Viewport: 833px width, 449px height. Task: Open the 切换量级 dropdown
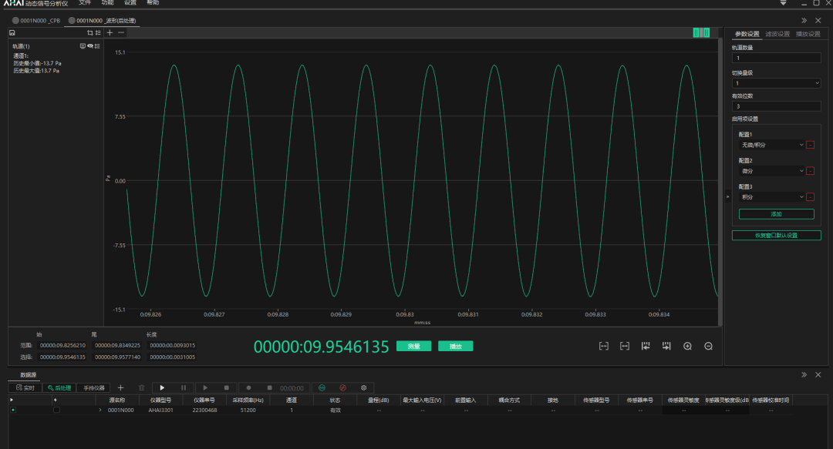776,83
